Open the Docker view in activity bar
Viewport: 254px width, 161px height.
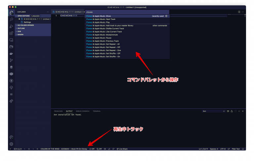pyautogui.click(x=11, y=54)
